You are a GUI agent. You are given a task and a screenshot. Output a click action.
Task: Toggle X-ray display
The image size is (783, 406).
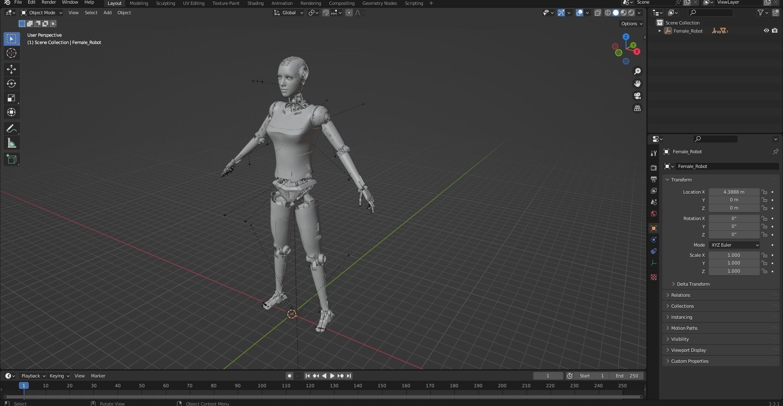pos(597,13)
